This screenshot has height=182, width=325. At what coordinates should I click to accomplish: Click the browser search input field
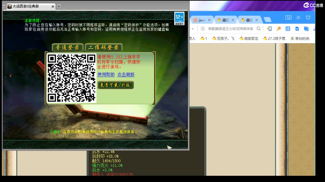click(230, 29)
